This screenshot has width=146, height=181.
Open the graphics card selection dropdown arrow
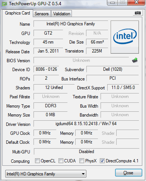click(83, 174)
